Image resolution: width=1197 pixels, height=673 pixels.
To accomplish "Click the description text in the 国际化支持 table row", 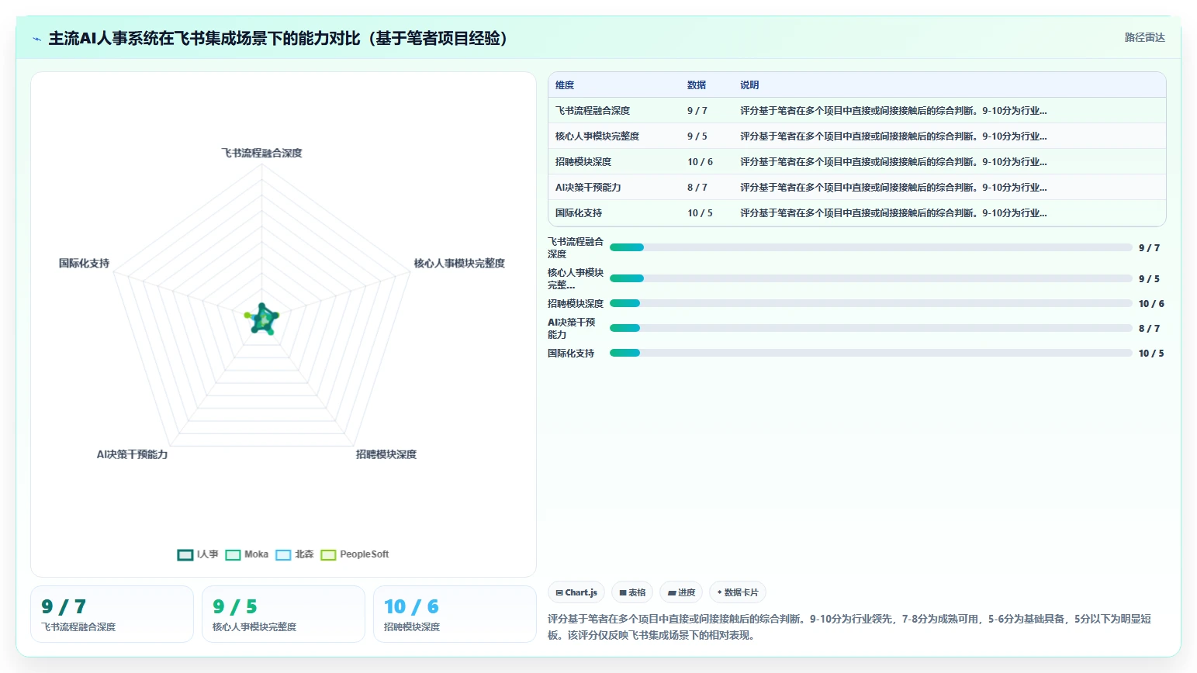I will click(894, 213).
